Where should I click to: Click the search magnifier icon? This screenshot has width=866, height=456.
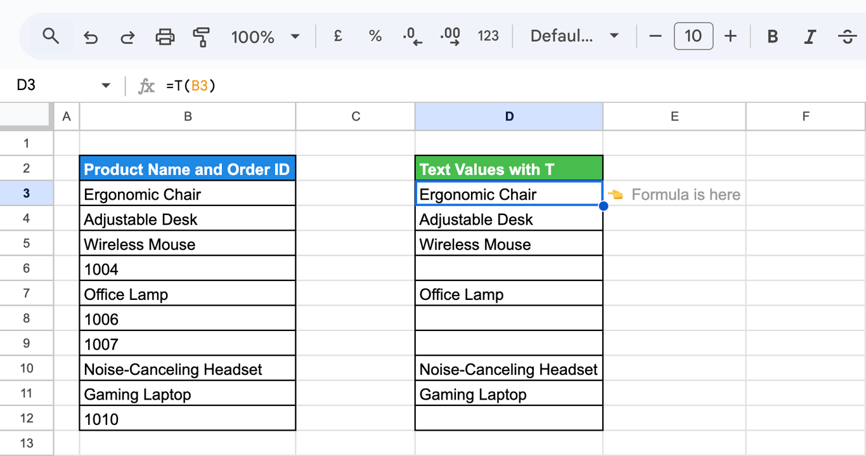coord(51,37)
